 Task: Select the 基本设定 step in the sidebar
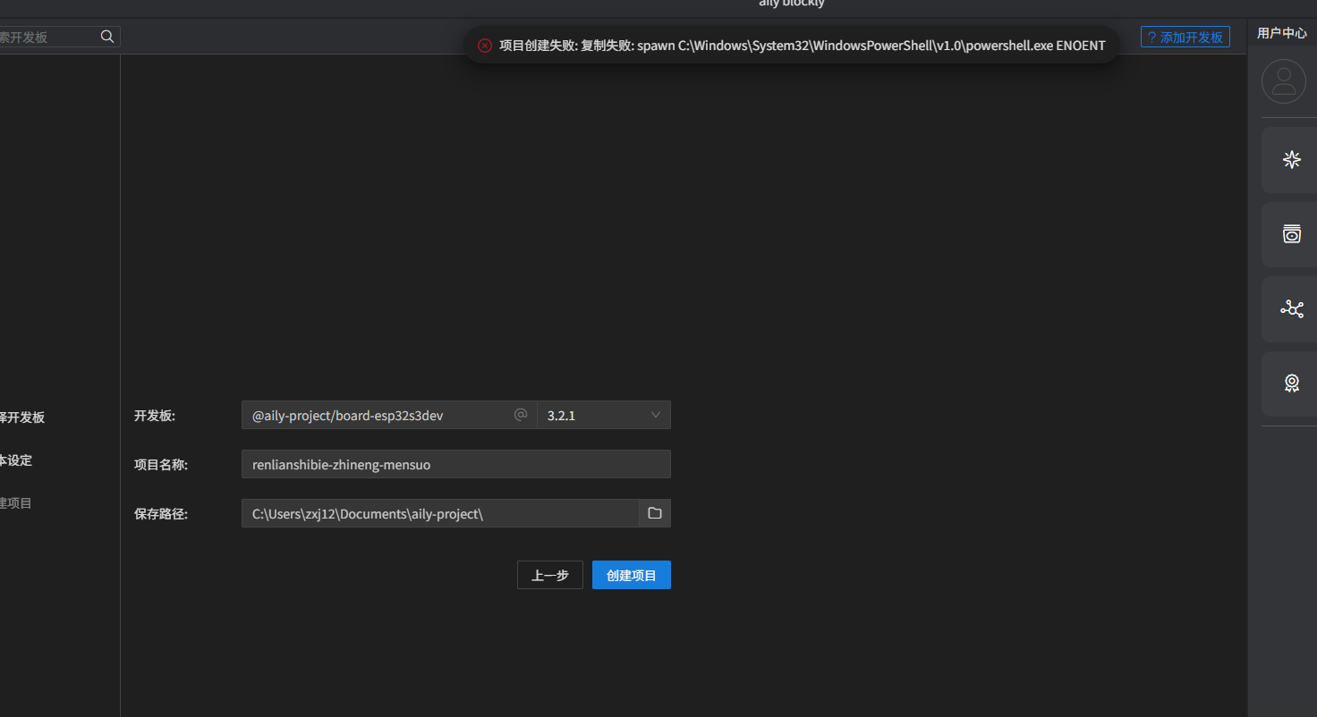(x=16, y=460)
